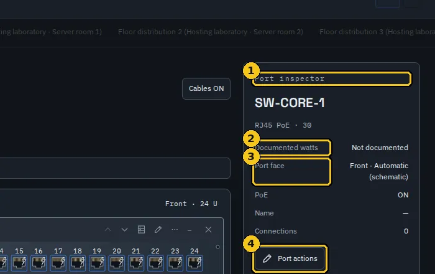Switch to the Server room 1 tab
The width and height of the screenshot is (435, 274).
tap(51, 32)
